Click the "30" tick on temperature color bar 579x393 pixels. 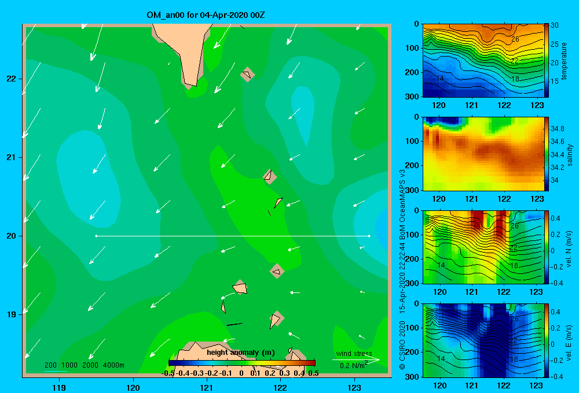(x=554, y=25)
